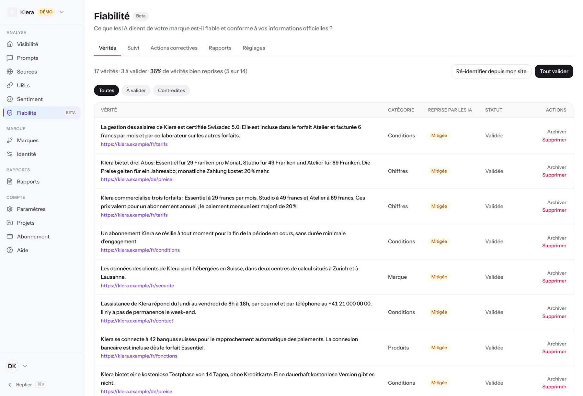Open the user menu chevron beside DK
This screenshot has width=583, height=396.
(x=25, y=366)
